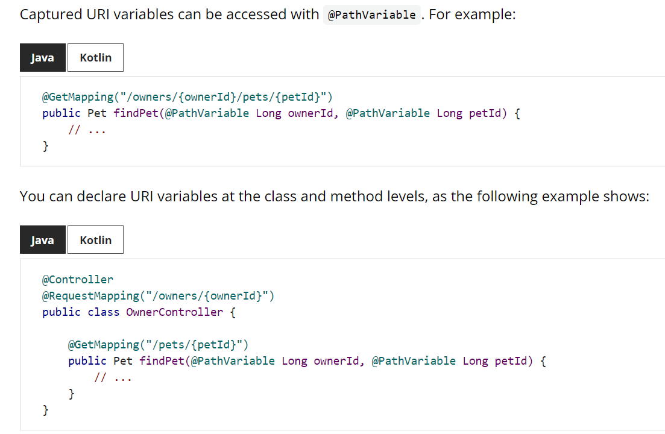Click the OwnerController class name
Screen dimensions: 665x434
pyautogui.click(x=174, y=312)
